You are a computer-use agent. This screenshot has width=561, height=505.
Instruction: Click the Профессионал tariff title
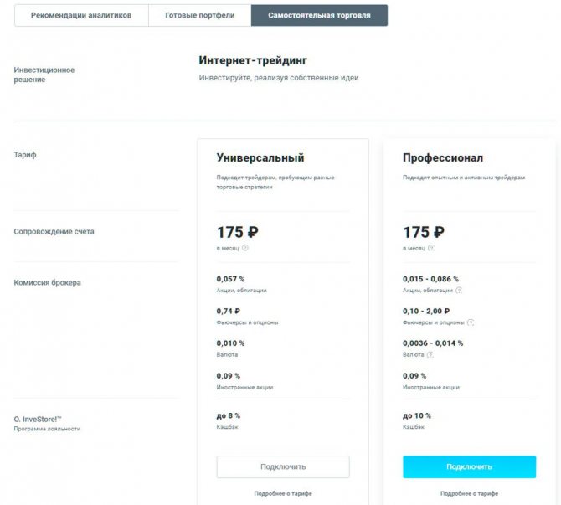[x=442, y=157]
